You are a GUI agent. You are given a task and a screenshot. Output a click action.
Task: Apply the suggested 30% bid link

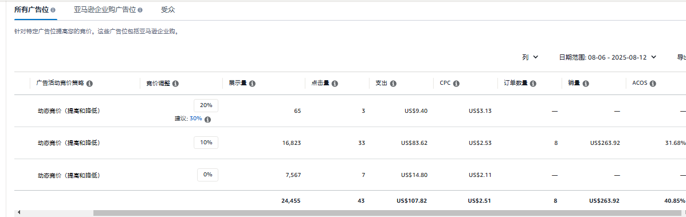195,119
